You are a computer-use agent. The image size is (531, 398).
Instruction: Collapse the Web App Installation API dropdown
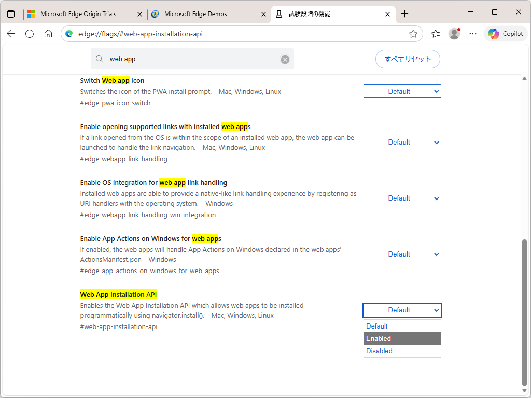click(x=402, y=310)
